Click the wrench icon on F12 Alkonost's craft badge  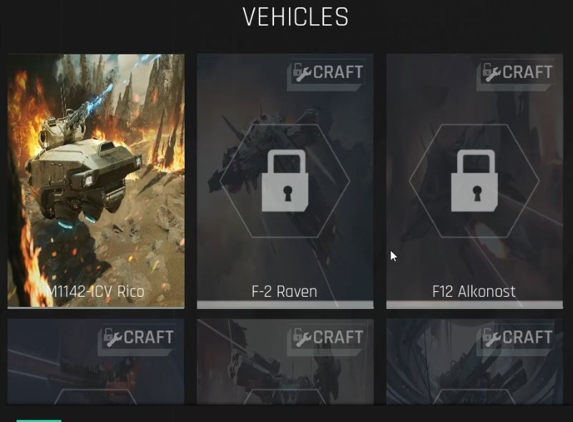(491, 73)
